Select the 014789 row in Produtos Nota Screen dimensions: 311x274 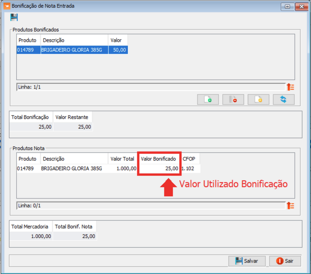coord(28,169)
